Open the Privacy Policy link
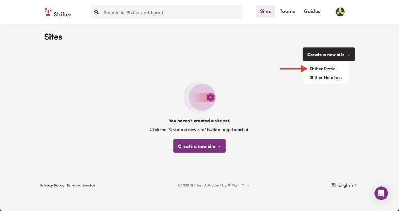Image resolution: width=399 pixels, height=211 pixels. (x=52, y=185)
